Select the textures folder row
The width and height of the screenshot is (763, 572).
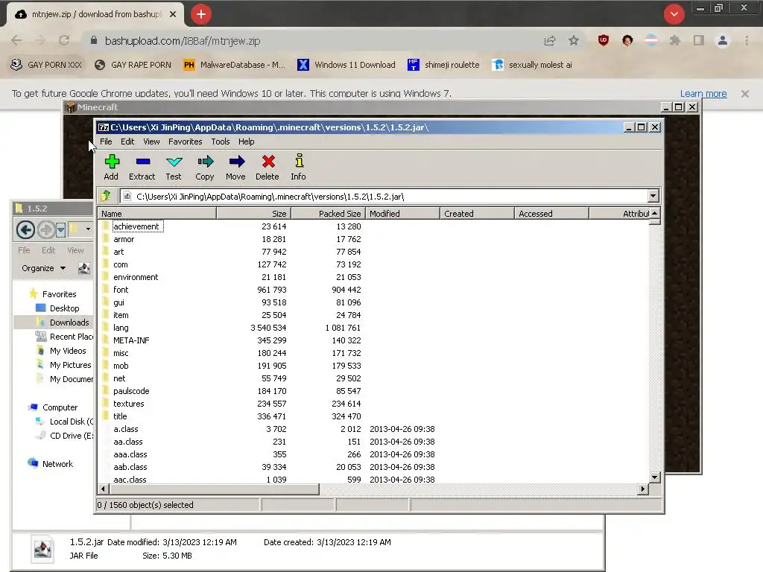(x=373, y=403)
